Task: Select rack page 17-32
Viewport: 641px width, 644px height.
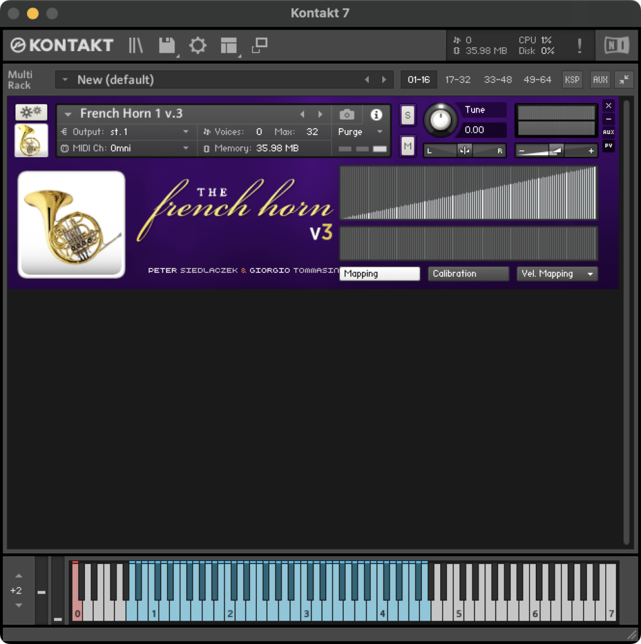Action: click(x=458, y=80)
